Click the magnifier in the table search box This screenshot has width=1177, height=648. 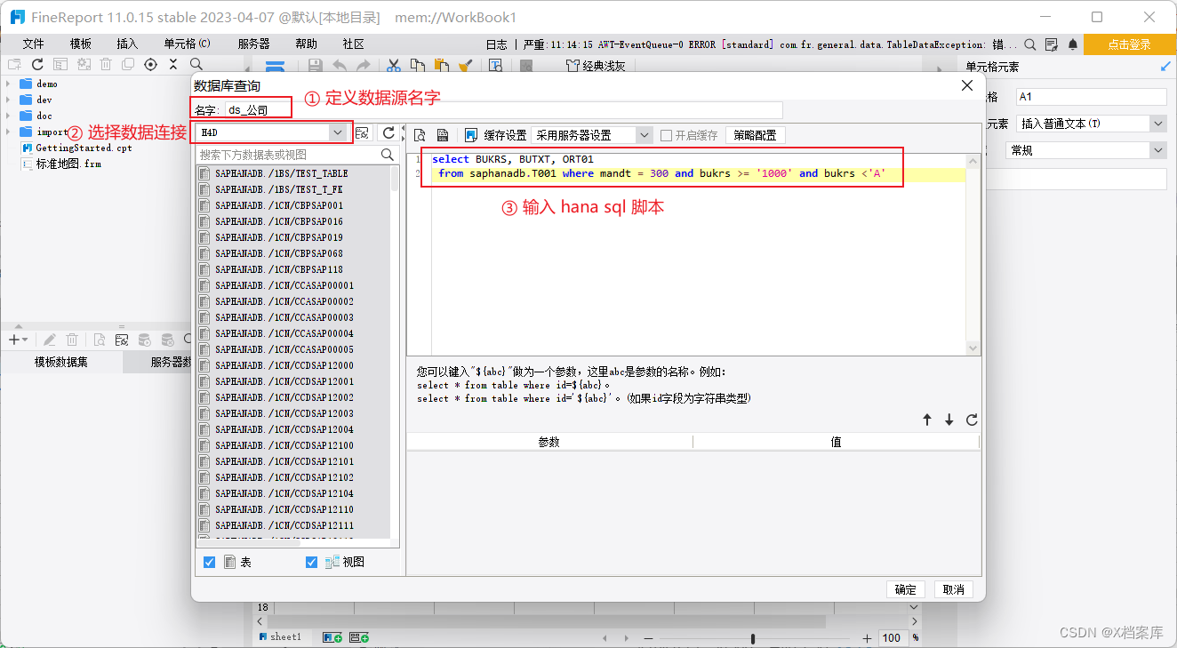click(x=387, y=155)
